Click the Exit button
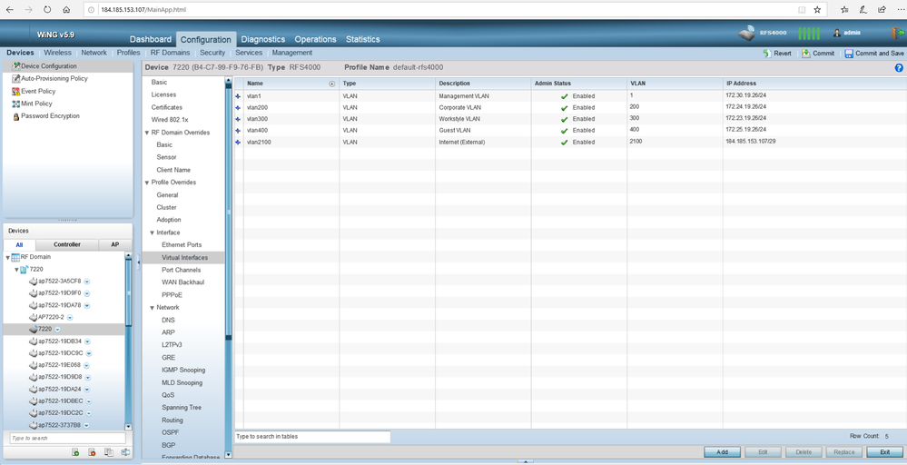This screenshot has width=907, height=465. (x=884, y=452)
